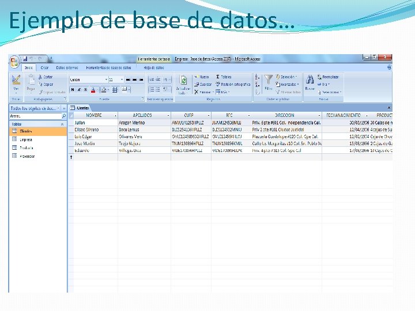Open Herramientas de base de datos tab
Screen dimensions: 415x311
[108, 68]
